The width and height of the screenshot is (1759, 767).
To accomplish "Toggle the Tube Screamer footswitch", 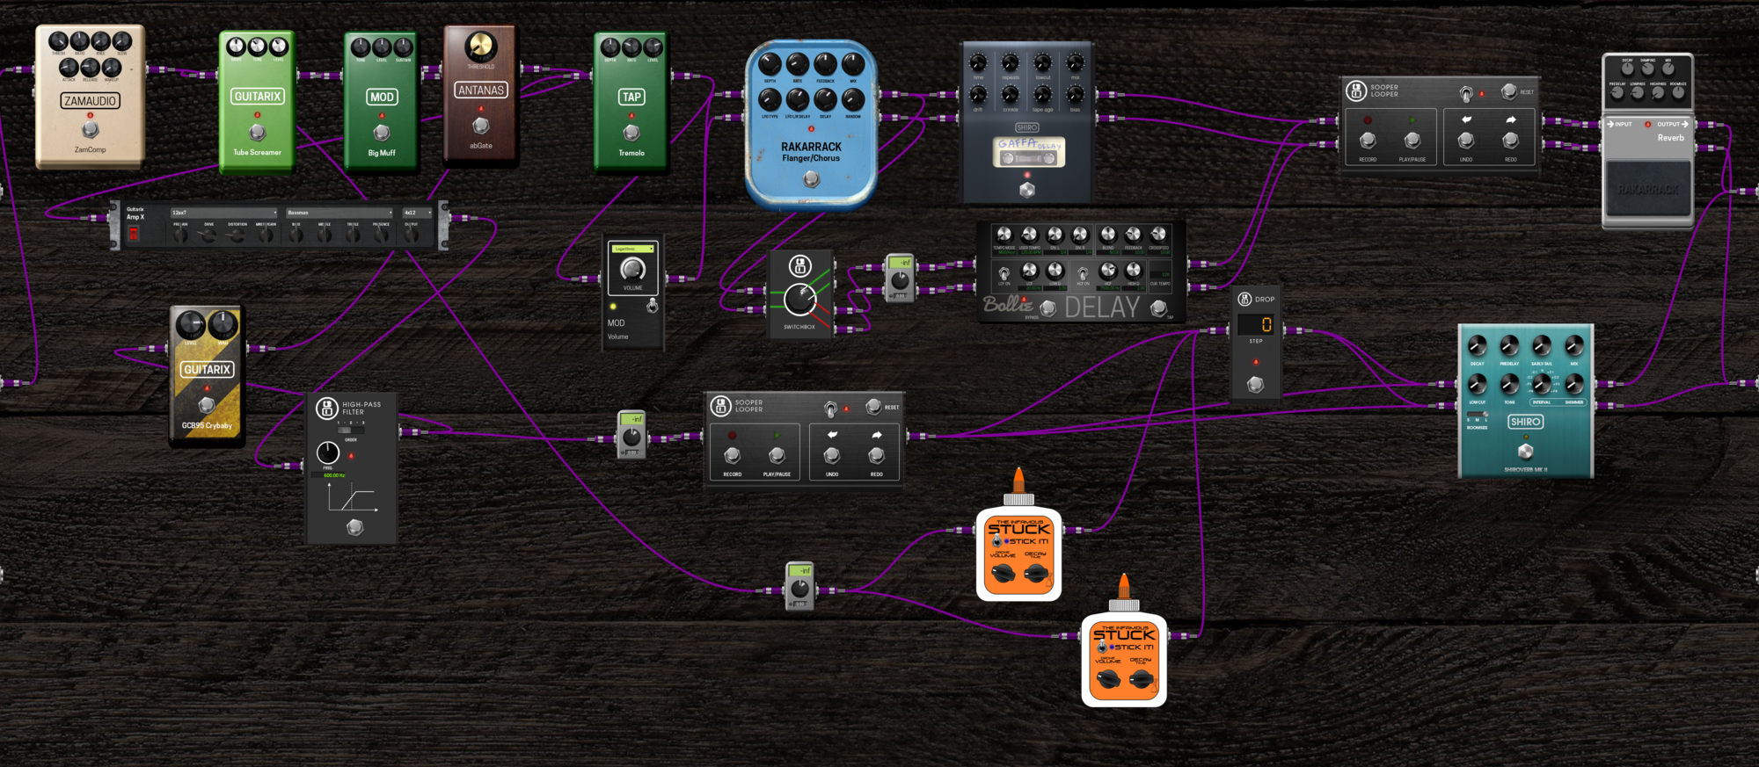I will [257, 132].
